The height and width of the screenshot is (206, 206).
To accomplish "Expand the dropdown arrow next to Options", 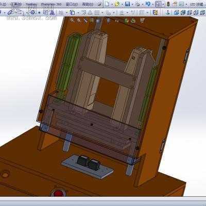I will (186, 4).
